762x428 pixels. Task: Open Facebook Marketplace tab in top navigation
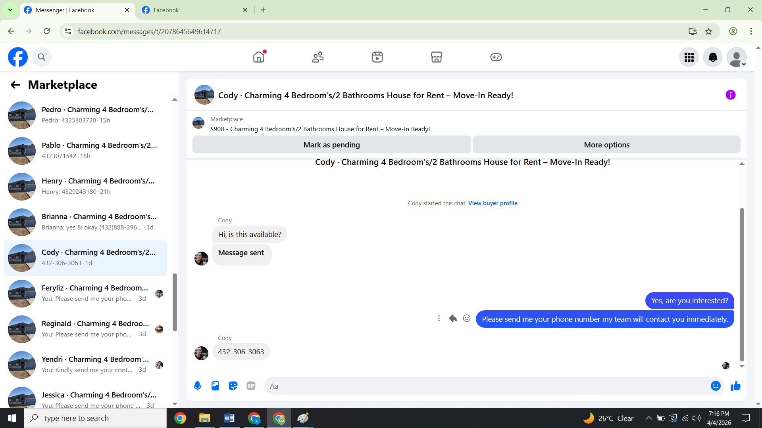tap(436, 57)
